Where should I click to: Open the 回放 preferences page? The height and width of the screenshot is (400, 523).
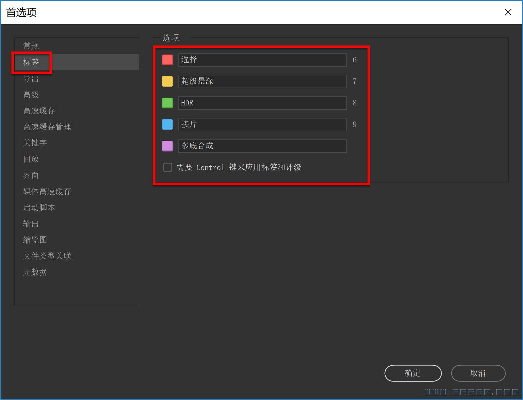point(31,159)
